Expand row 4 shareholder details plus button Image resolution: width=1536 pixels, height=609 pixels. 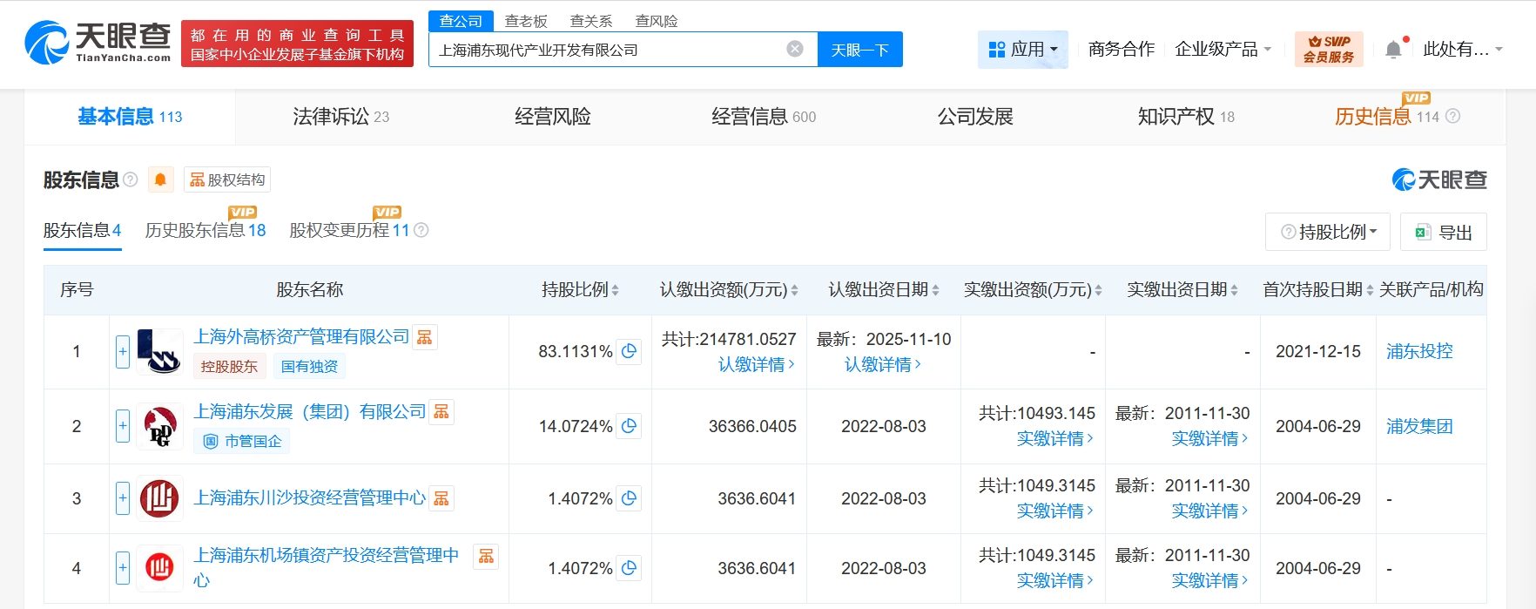point(123,568)
